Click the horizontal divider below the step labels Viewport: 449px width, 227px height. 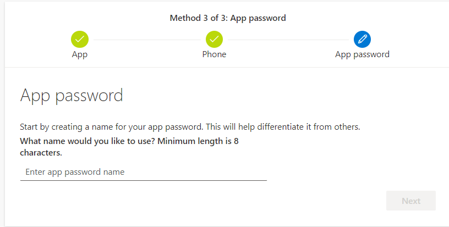click(225, 67)
